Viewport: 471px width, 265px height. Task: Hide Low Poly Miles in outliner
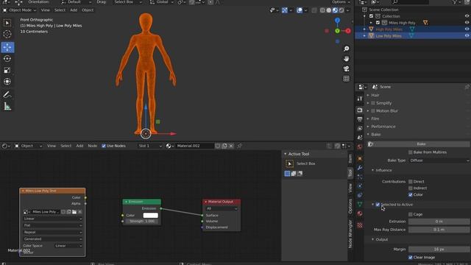pos(467,35)
